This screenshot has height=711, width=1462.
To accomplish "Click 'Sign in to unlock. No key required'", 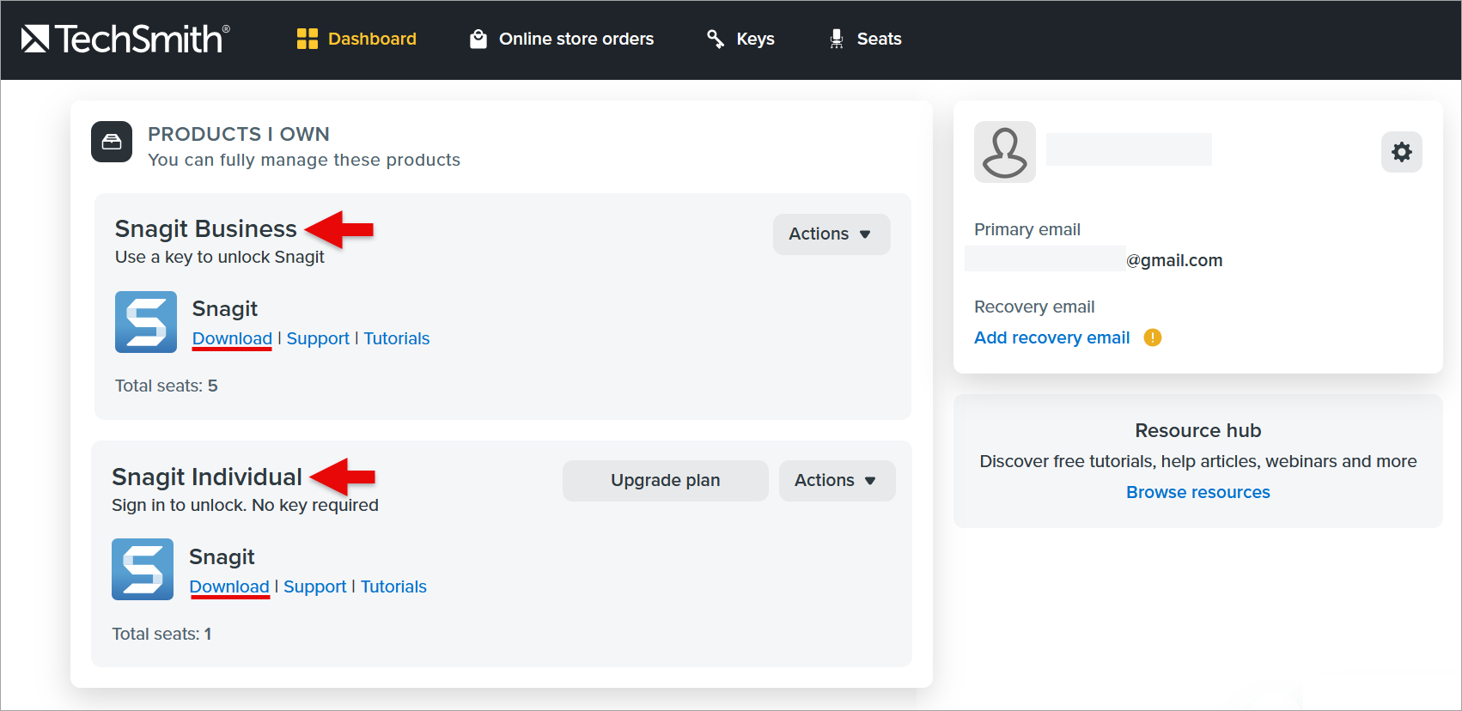I will pos(245,505).
